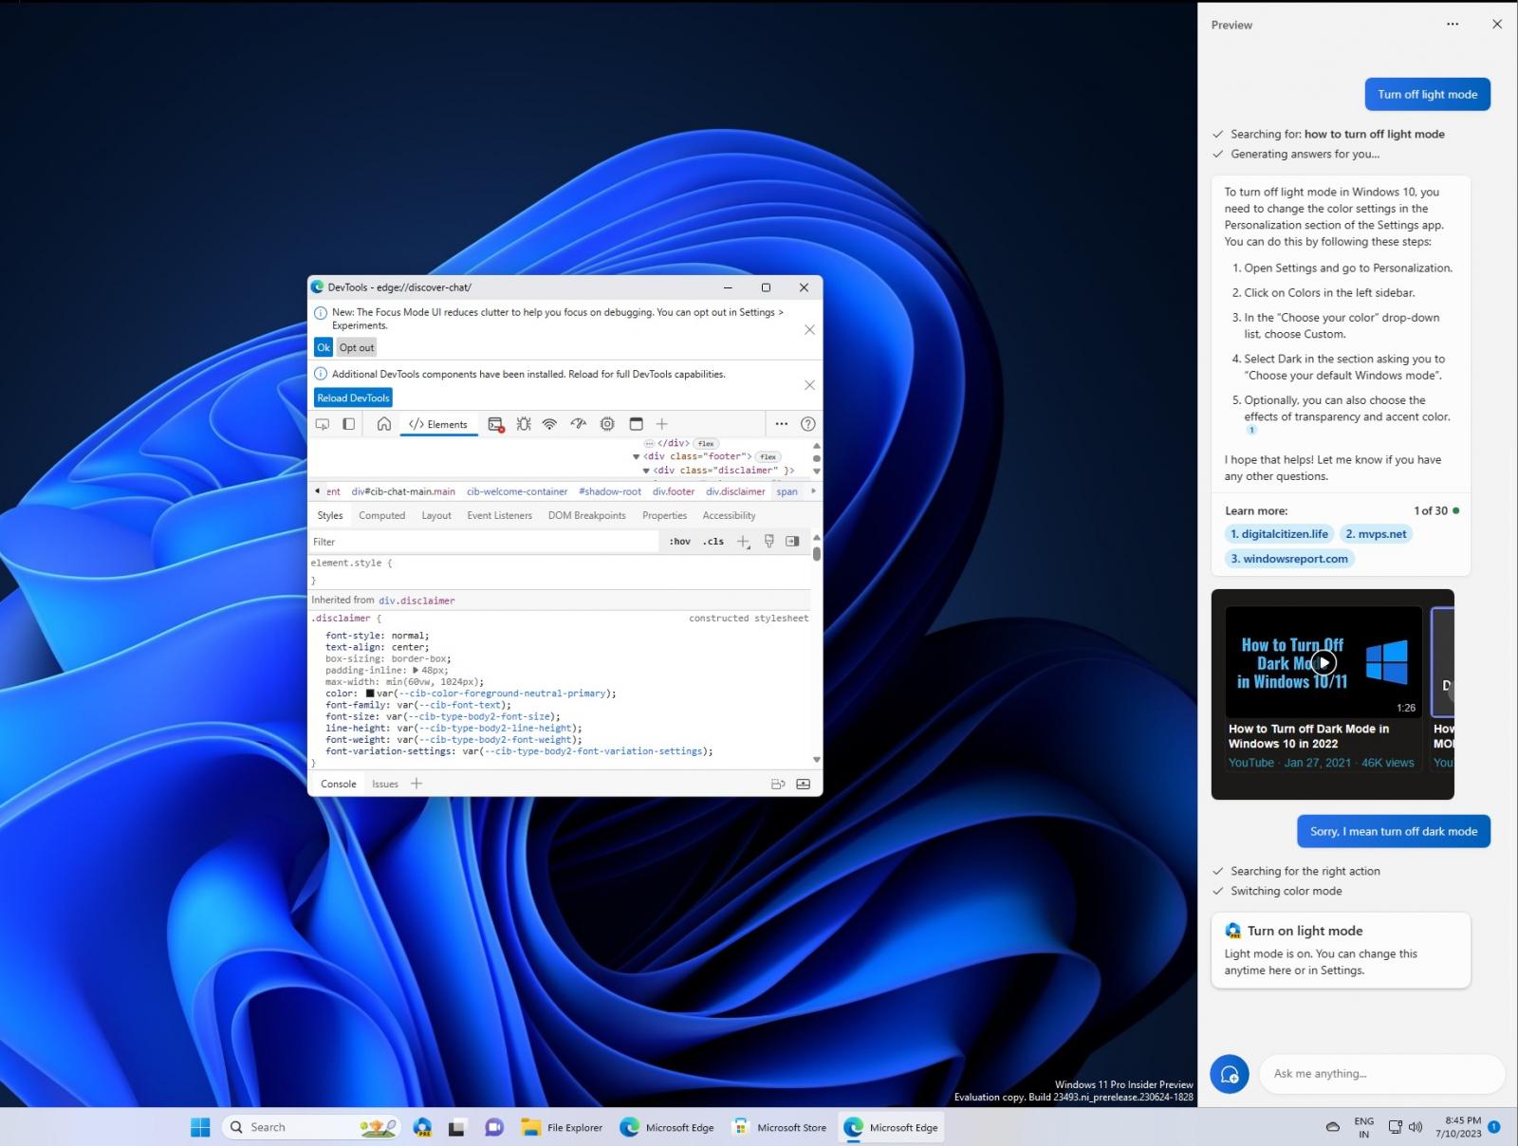Open the Console drawer icon showing an error badge
The image size is (1518, 1146).
(x=494, y=424)
